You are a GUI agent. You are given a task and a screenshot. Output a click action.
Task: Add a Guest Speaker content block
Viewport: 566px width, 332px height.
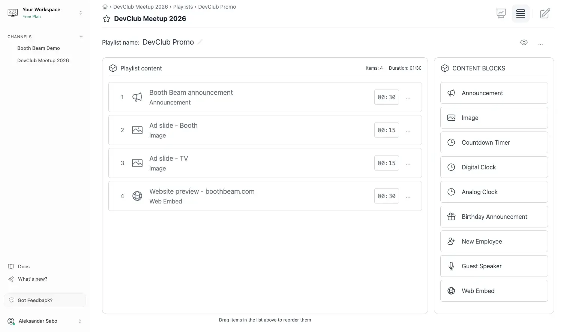(494, 266)
